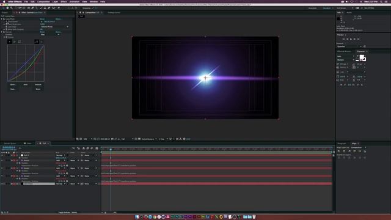
Task: Select the Roto Brush tool
Action: pos(54,8)
